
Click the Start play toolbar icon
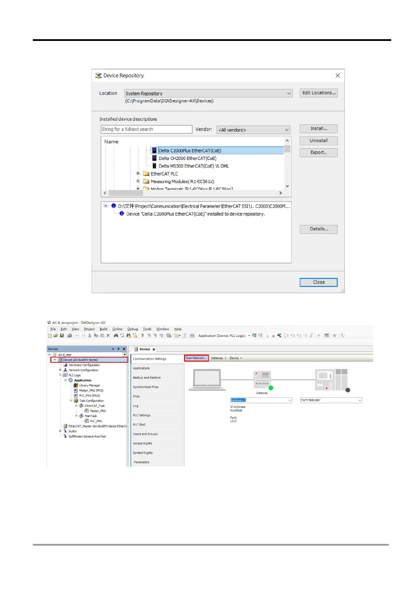[268, 336]
